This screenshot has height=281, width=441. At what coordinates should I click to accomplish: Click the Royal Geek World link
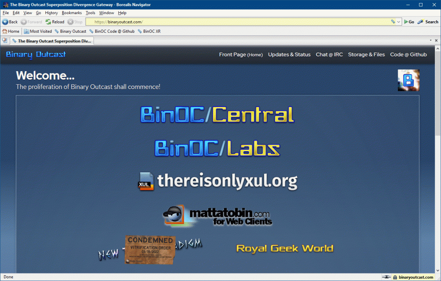(x=284, y=248)
